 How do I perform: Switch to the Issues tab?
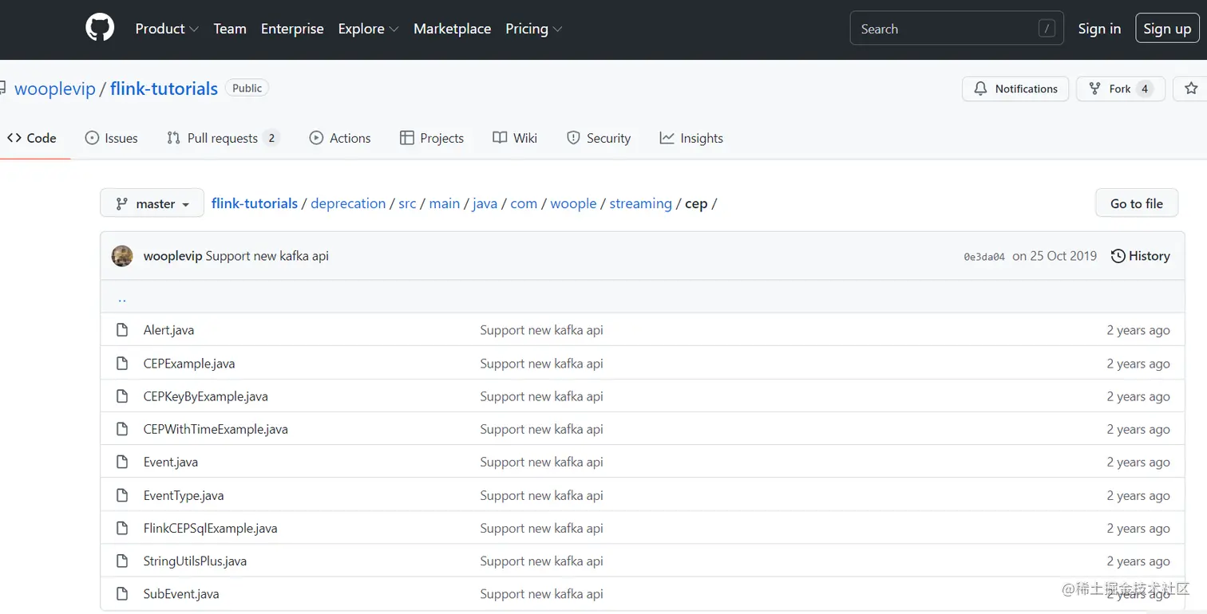(x=112, y=138)
